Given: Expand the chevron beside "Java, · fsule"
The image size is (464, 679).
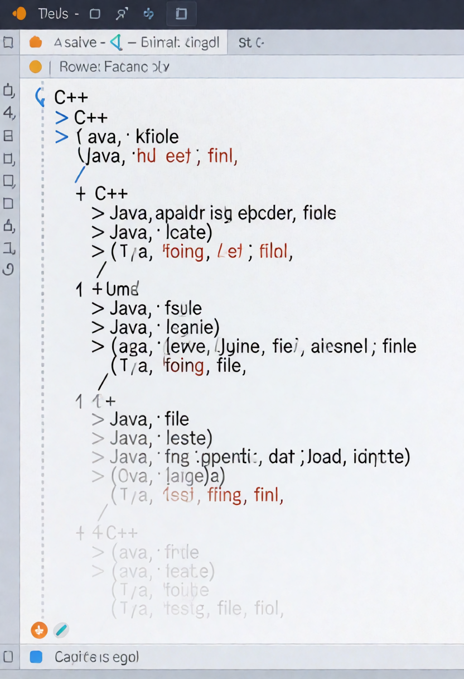Looking at the screenshot, I should click(x=98, y=308).
